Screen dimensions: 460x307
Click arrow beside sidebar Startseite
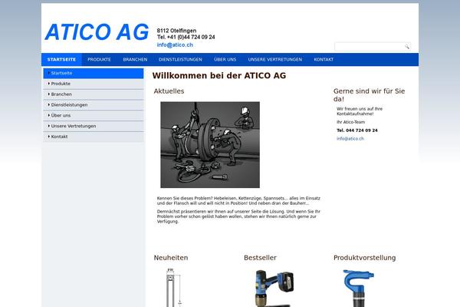49,73
